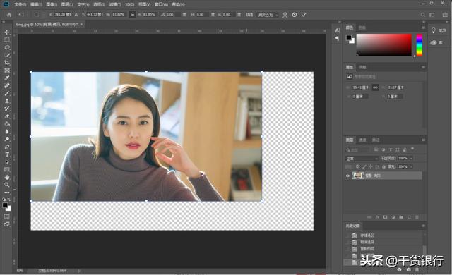
Task: Open the layer opacity 100% dropdown arrow
Action: tap(411, 158)
